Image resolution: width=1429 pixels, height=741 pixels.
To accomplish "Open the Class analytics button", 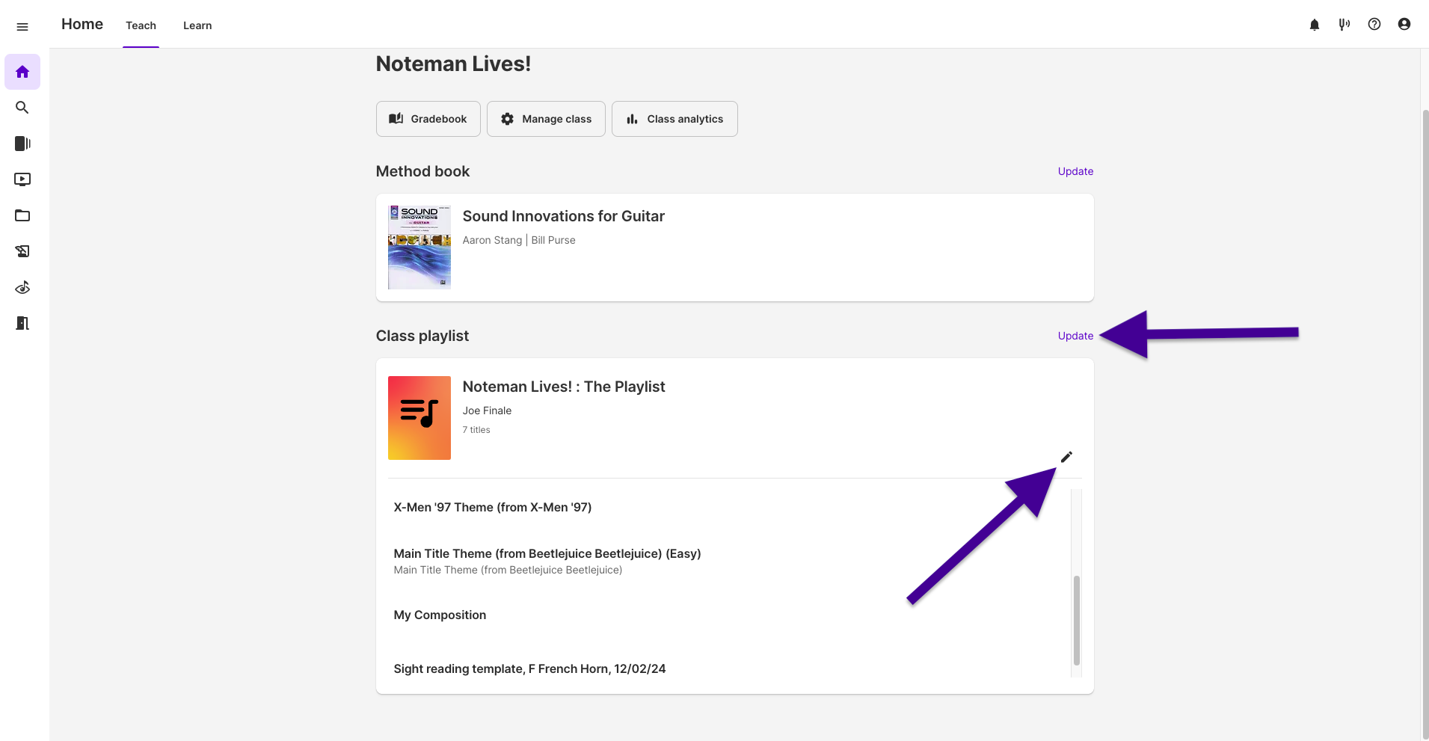I will click(x=674, y=119).
